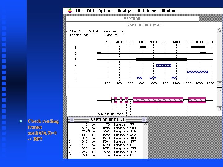Screen dimensions: 223x167
Task: Open the Apple menu
Action: click(70, 11)
